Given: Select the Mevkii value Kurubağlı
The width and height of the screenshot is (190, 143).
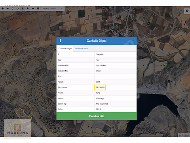Looking at the screenshot, I should [100, 99].
